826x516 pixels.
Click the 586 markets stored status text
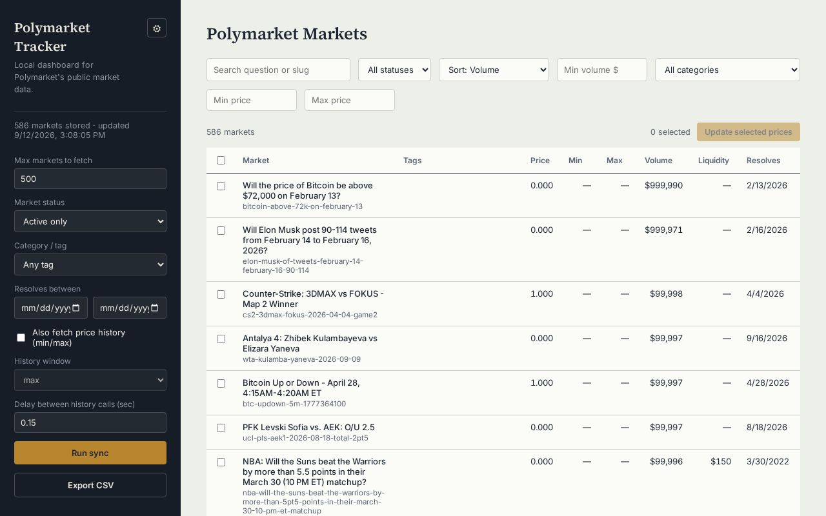point(72,130)
